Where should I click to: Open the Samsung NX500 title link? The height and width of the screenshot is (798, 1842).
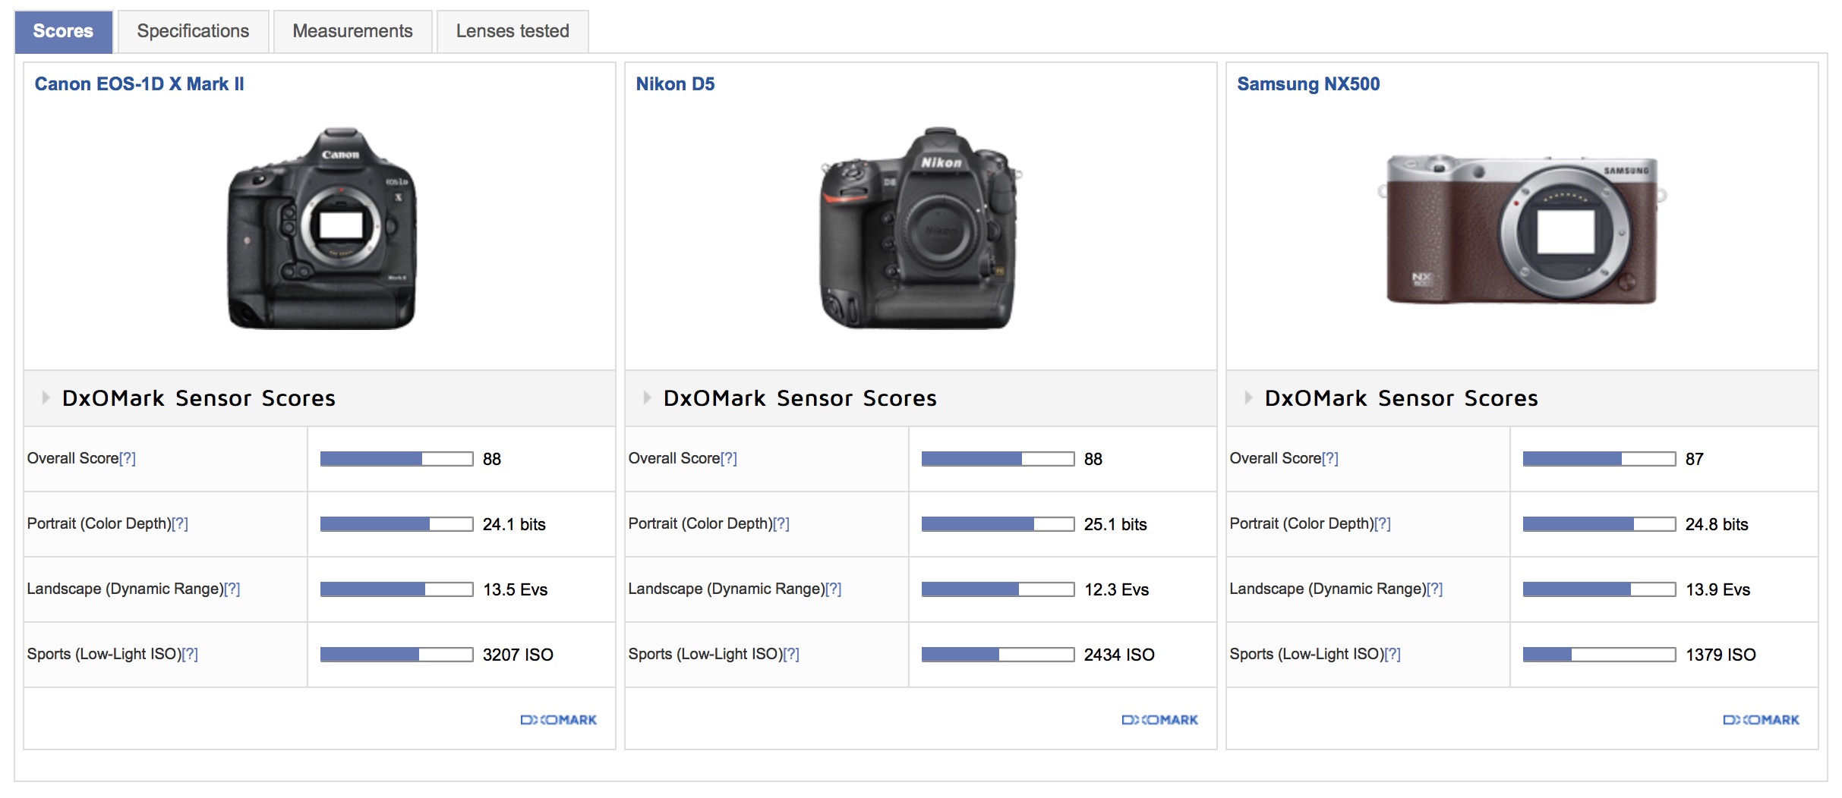coord(1308,84)
